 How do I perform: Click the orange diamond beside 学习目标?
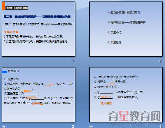5,32
